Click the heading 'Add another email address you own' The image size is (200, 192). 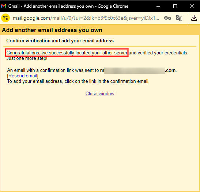[52, 30]
